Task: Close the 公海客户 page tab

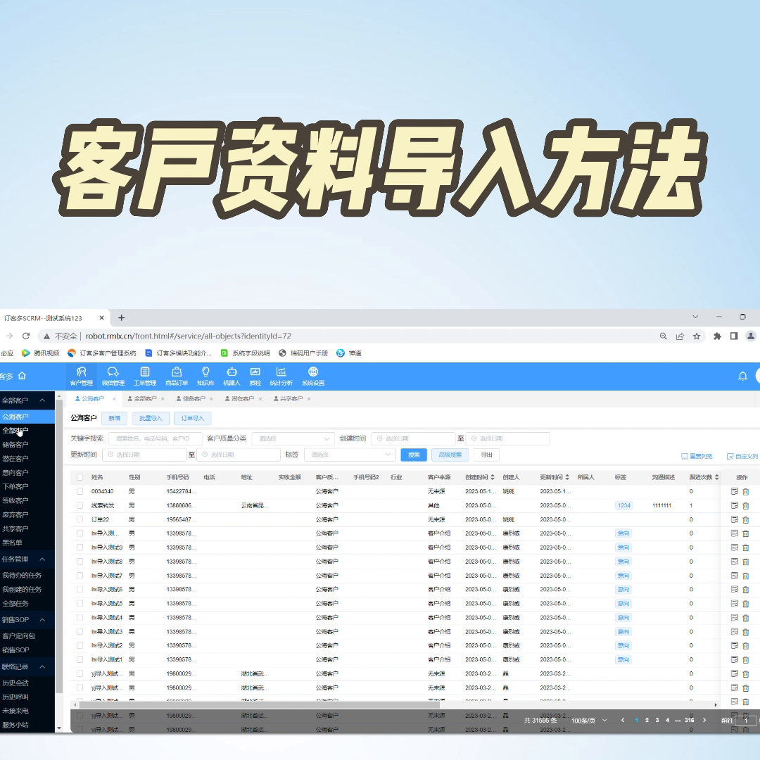Action: [114, 398]
